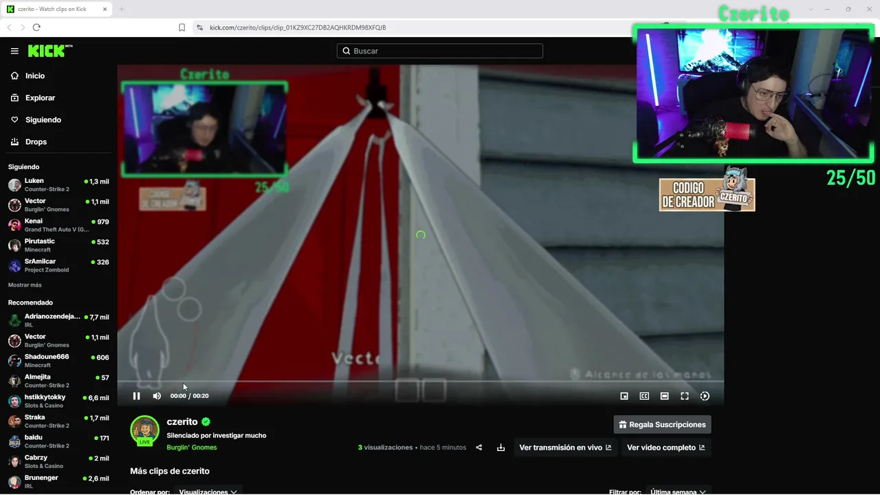Go to the Siguiendo page
This screenshot has height=495, width=880.
point(43,120)
